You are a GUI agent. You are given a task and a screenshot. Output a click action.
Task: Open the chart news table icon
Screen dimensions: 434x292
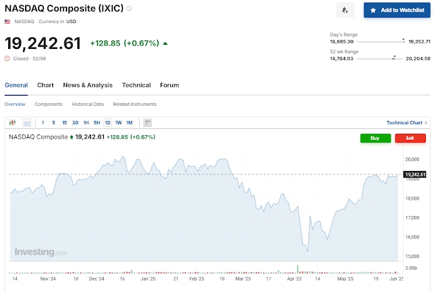pos(148,123)
